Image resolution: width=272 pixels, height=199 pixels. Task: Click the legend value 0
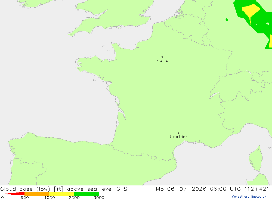[2, 197]
